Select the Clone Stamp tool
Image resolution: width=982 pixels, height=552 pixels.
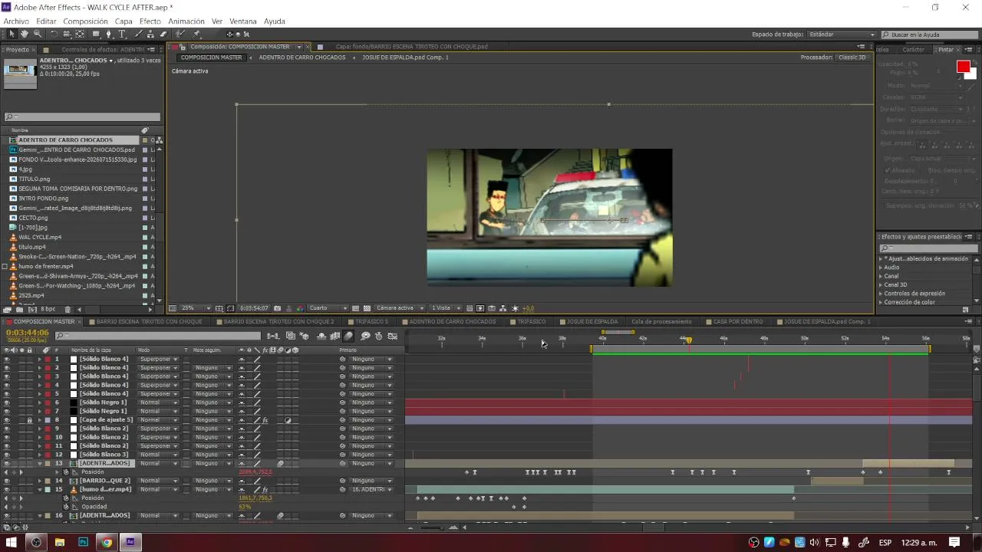pyautogui.click(x=150, y=34)
